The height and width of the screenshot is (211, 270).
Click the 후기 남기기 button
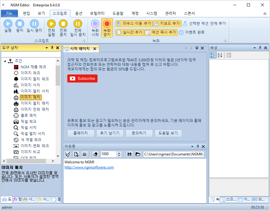(110, 133)
